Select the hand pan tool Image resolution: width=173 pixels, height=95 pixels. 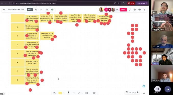point(54,93)
